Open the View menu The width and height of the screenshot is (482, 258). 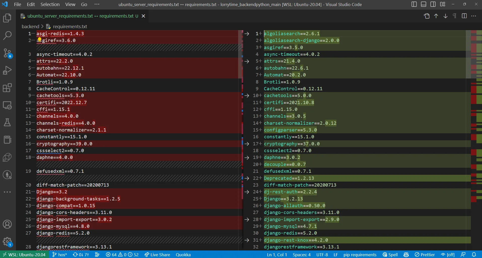click(x=70, y=4)
